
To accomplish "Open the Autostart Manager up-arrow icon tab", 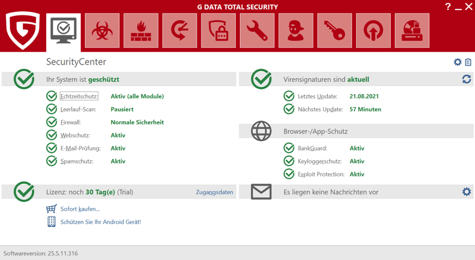I will click(x=372, y=30).
